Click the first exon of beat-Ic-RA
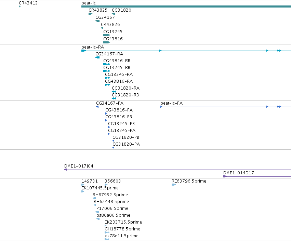291x241 pixels. point(83,51)
